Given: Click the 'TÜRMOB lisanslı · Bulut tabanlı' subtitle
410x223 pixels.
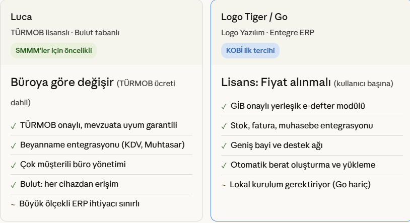Looking at the screenshot, I should point(65,33).
